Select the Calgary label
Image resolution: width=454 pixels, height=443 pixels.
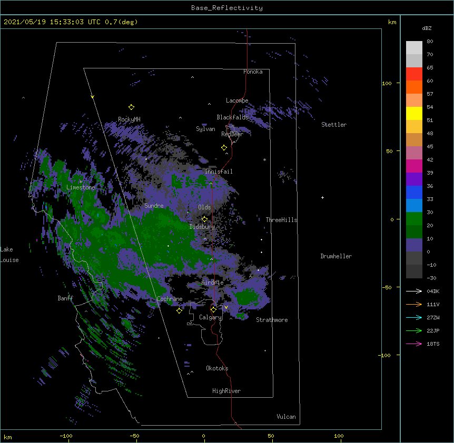[210, 317]
